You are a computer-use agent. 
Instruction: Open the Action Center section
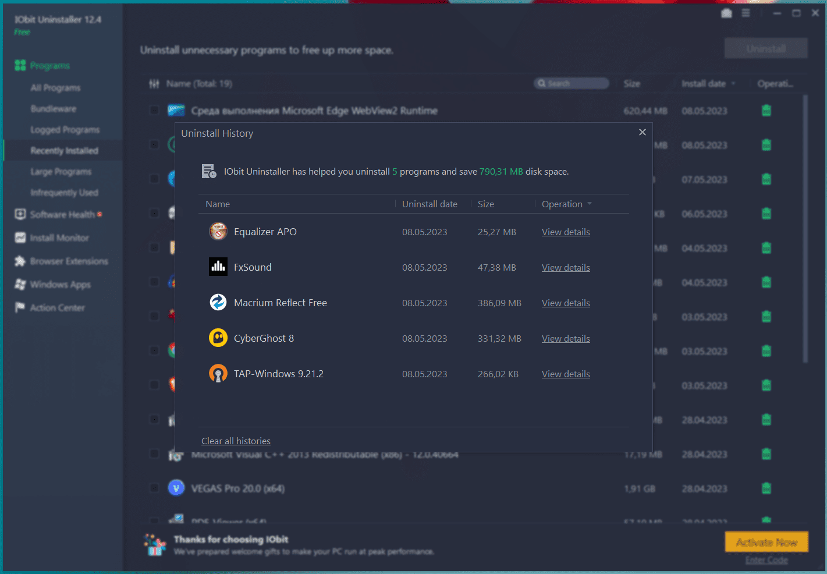58,307
